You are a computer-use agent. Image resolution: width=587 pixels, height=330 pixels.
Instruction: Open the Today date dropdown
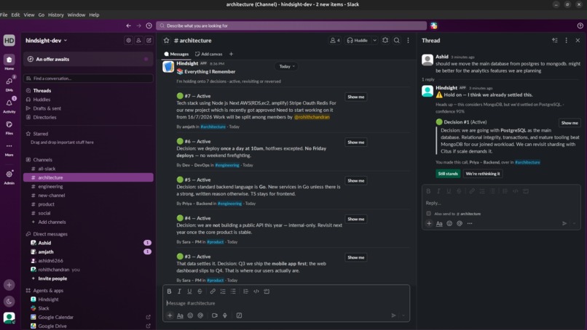click(286, 66)
